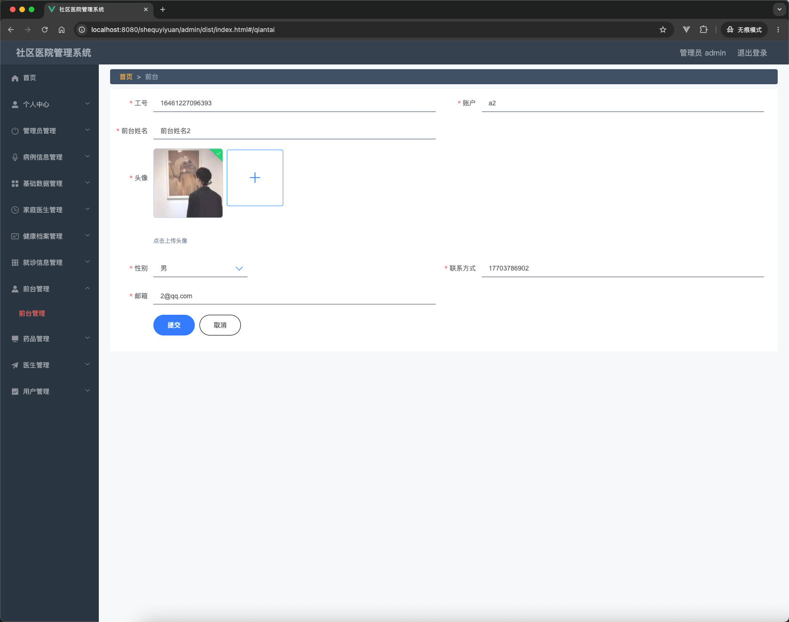
Task: Click the 无痕模式 incognito button
Action: tap(744, 30)
